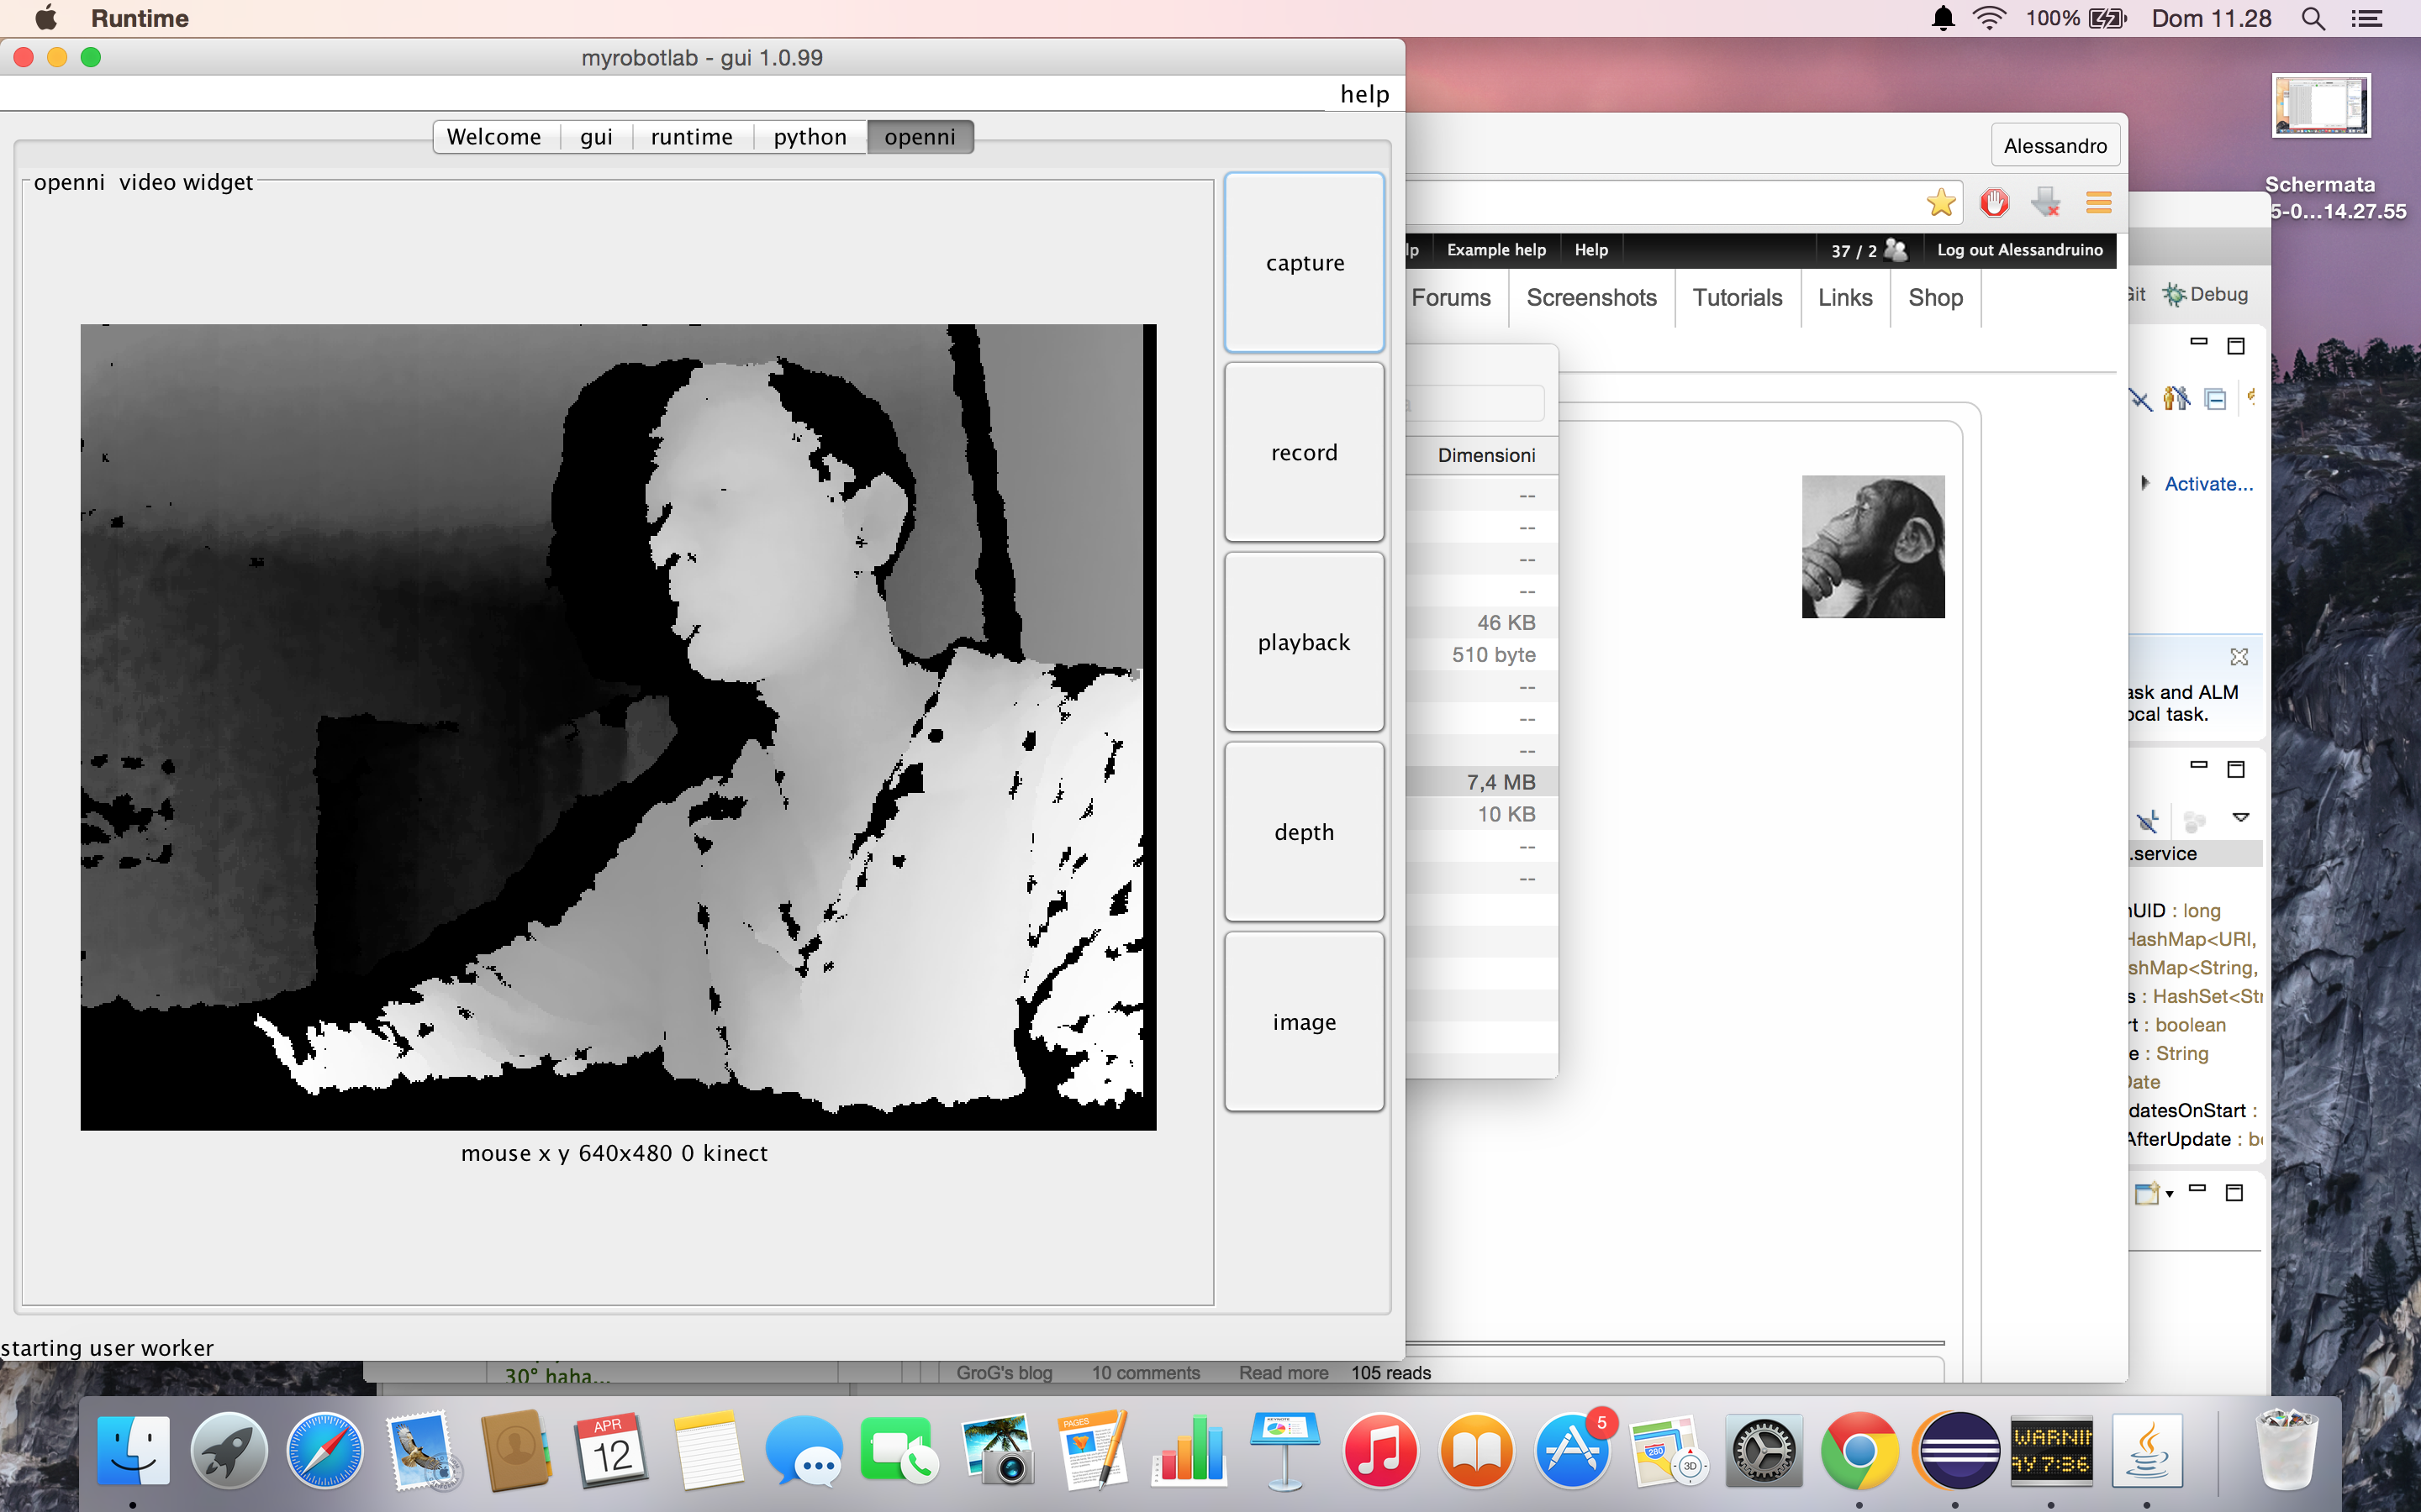Open Keynote from the Dock
Image resolution: width=2421 pixels, height=1512 pixels.
point(1284,1451)
